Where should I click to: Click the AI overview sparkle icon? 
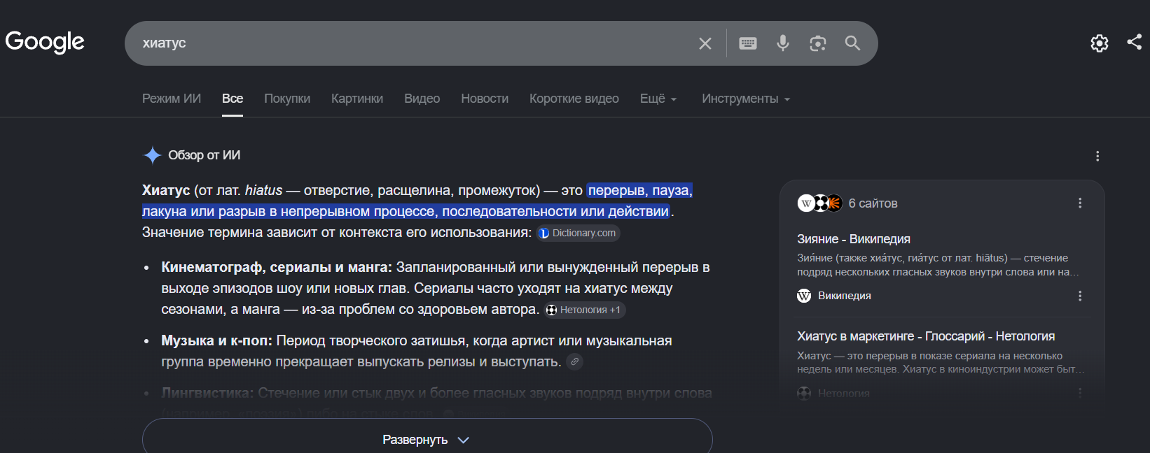pos(152,155)
